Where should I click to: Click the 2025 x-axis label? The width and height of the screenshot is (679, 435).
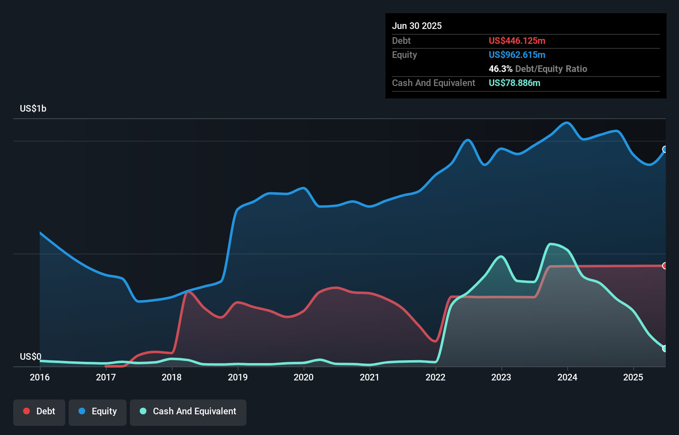[x=633, y=377]
